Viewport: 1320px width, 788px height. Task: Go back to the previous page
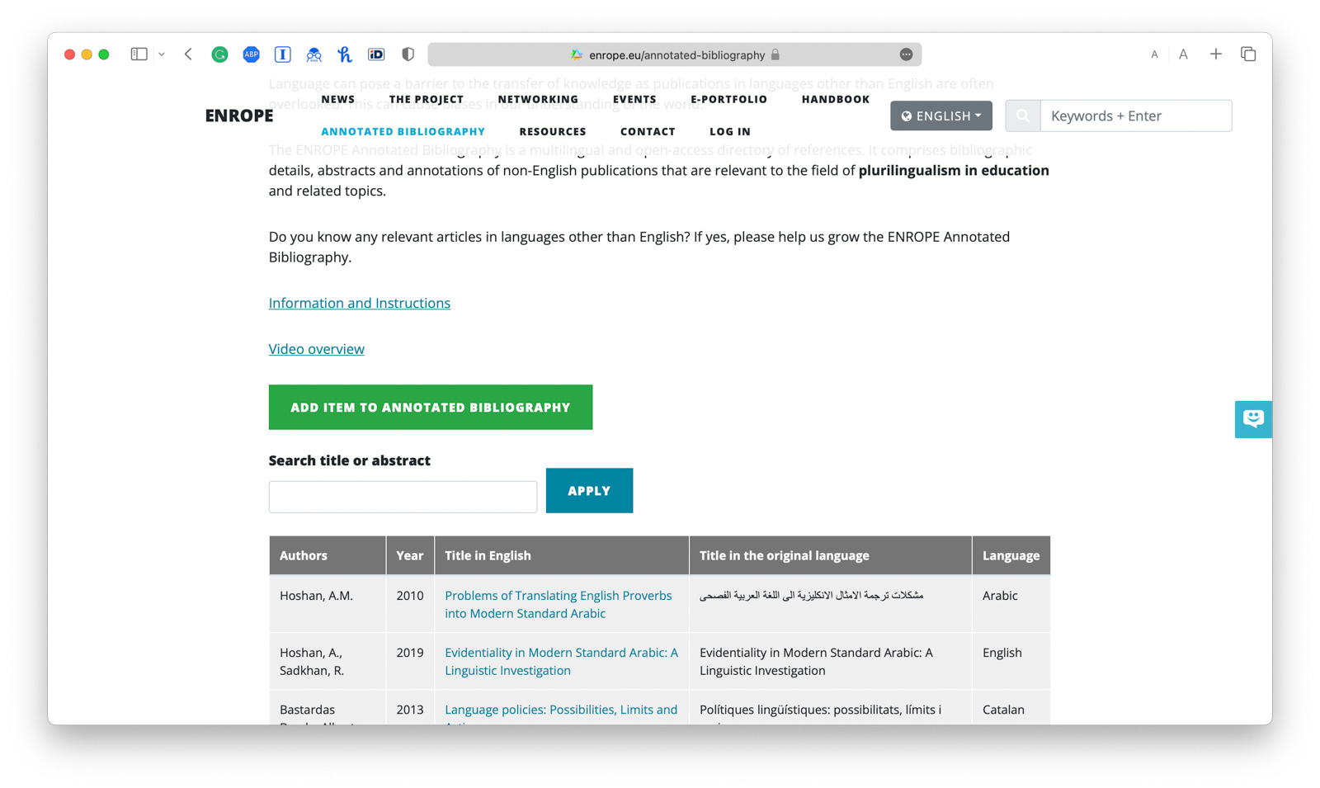(188, 54)
